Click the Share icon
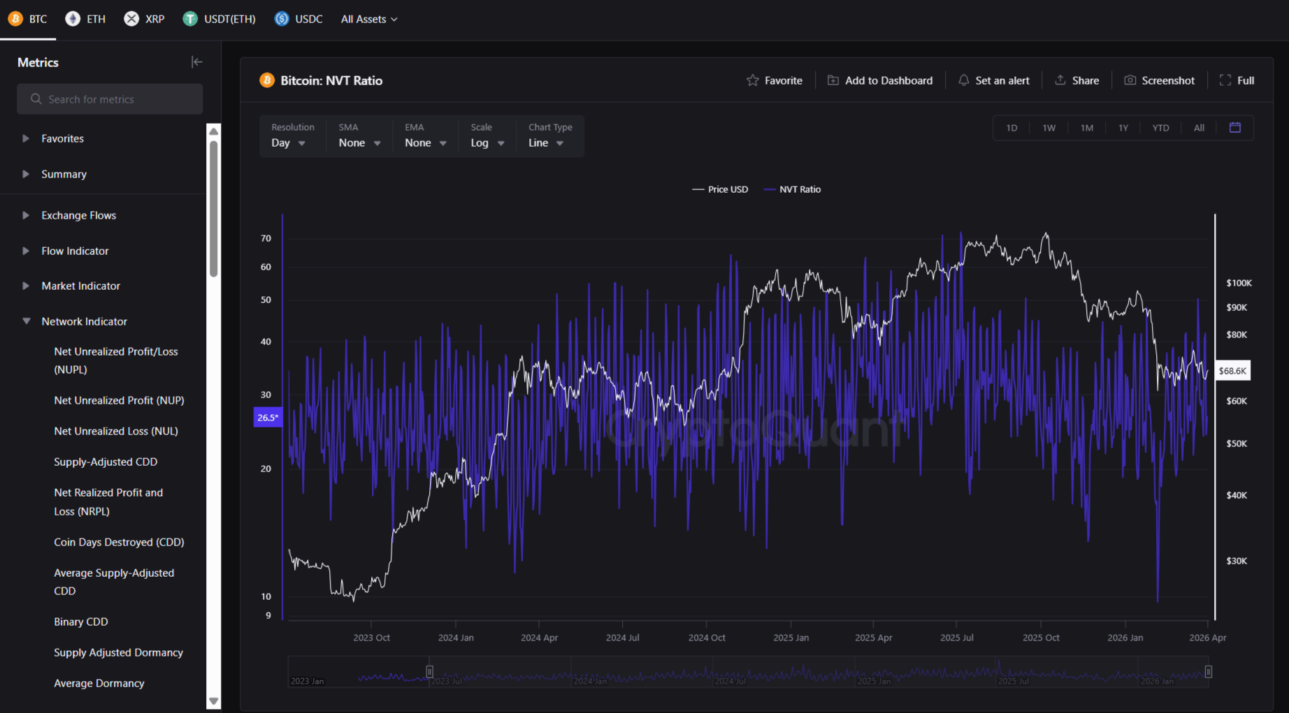Image resolution: width=1289 pixels, height=713 pixels. point(1060,80)
